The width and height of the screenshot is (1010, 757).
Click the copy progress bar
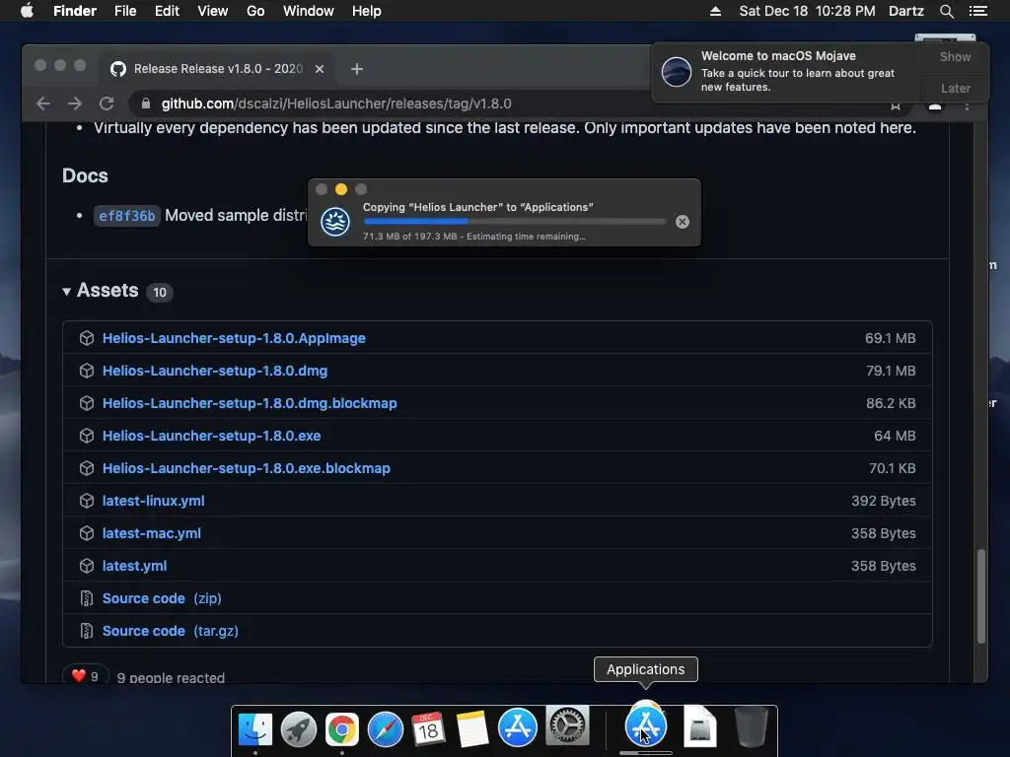coord(514,222)
